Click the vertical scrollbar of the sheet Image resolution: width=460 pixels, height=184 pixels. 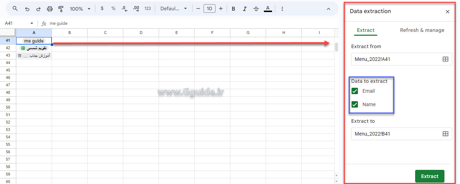[x=337, y=47]
